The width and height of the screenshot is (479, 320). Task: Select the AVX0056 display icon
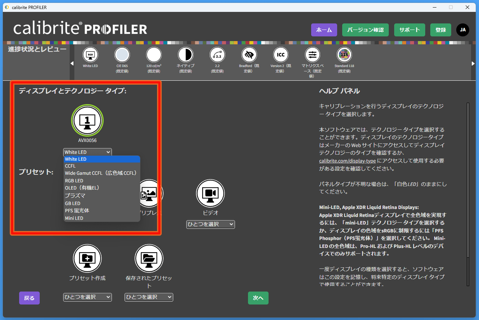click(x=87, y=120)
